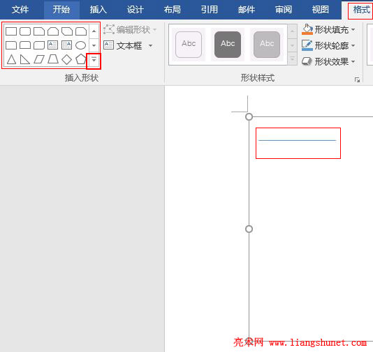Select the blue horizontal line in document
Image resolution: width=373 pixels, height=352 pixels.
[x=297, y=140]
